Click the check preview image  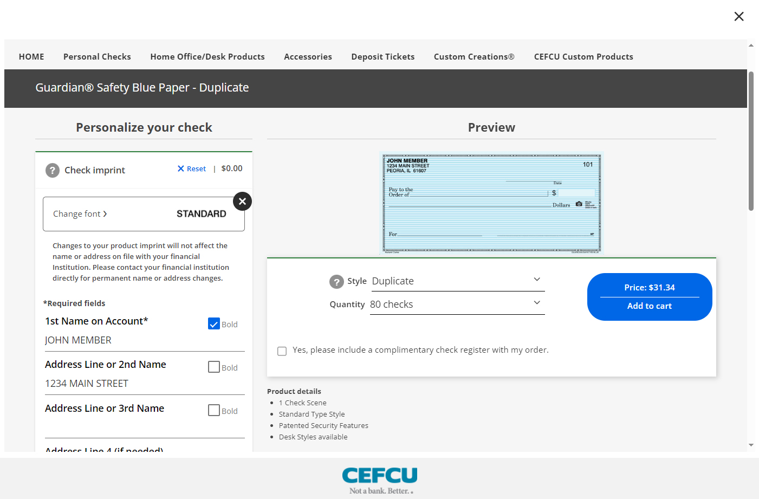tap(492, 203)
